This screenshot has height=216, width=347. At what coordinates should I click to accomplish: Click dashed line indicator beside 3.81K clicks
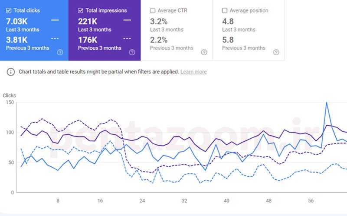(x=55, y=38)
